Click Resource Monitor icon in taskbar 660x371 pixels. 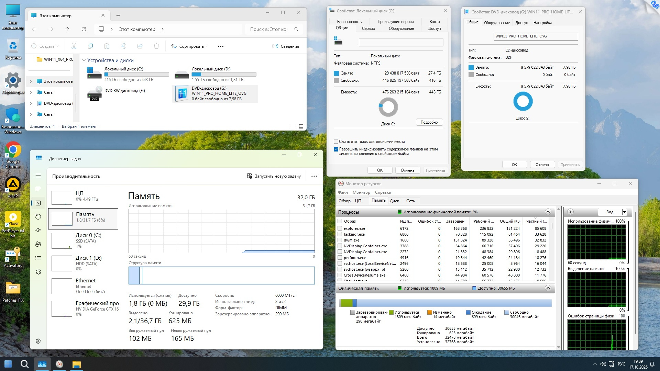tap(59, 364)
